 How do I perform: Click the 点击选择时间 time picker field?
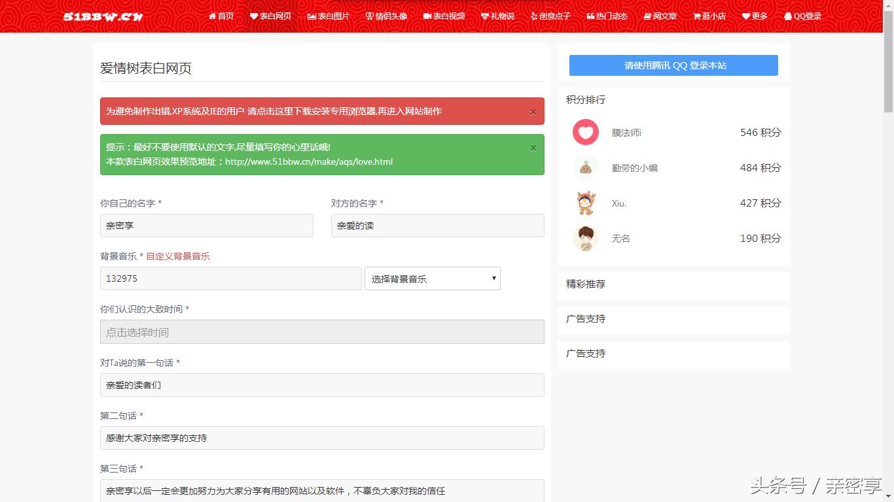(x=322, y=331)
